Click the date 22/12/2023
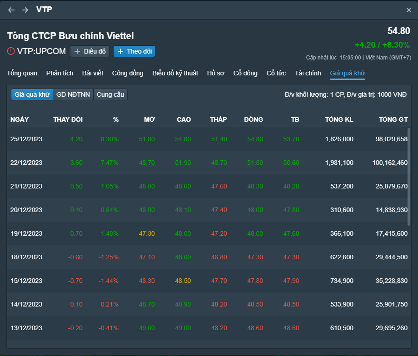Image resolution: width=418 pixels, height=356 pixels. (x=26, y=163)
